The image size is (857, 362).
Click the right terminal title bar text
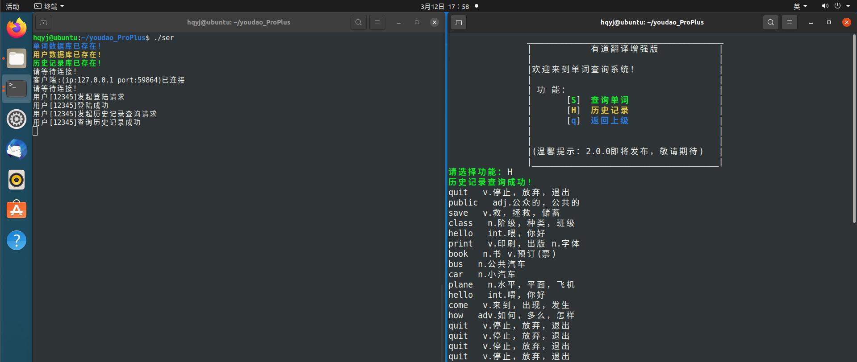pos(652,22)
